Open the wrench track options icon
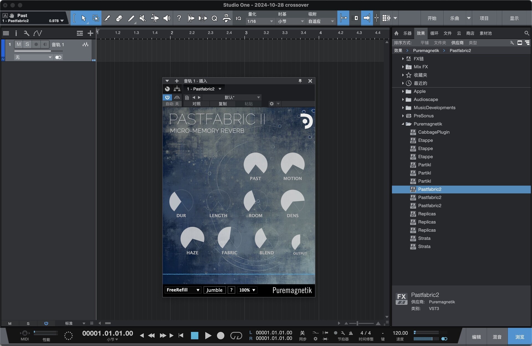The image size is (532, 346). (26, 33)
